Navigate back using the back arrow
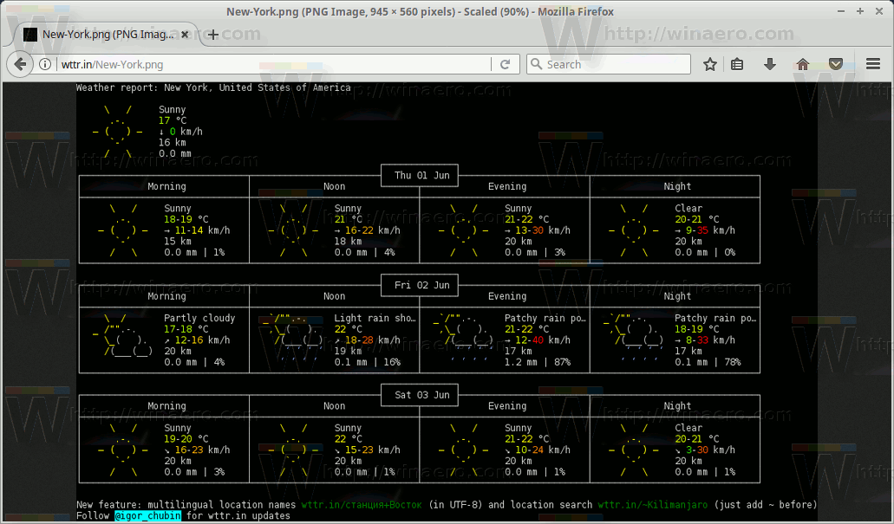The height and width of the screenshot is (524, 894). [19, 64]
